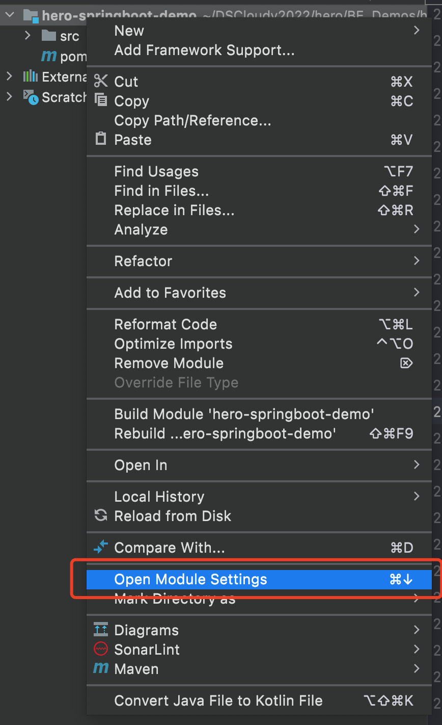Click the Diagrams icon
This screenshot has height=725, width=442.
pyautogui.click(x=101, y=630)
